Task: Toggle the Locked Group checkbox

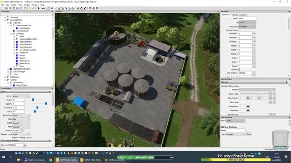Action: (239, 30)
